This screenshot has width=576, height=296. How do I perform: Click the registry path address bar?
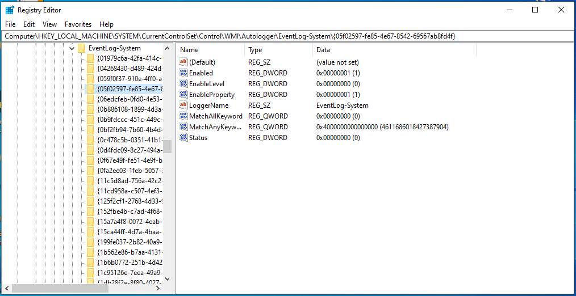pyautogui.click(x=288, y=36)
